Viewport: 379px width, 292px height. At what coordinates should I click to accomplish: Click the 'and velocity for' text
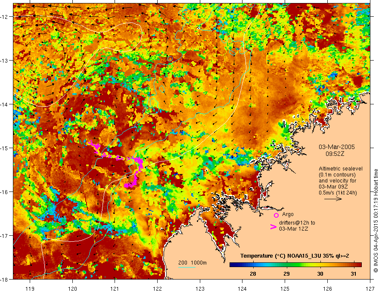[337, 181]
